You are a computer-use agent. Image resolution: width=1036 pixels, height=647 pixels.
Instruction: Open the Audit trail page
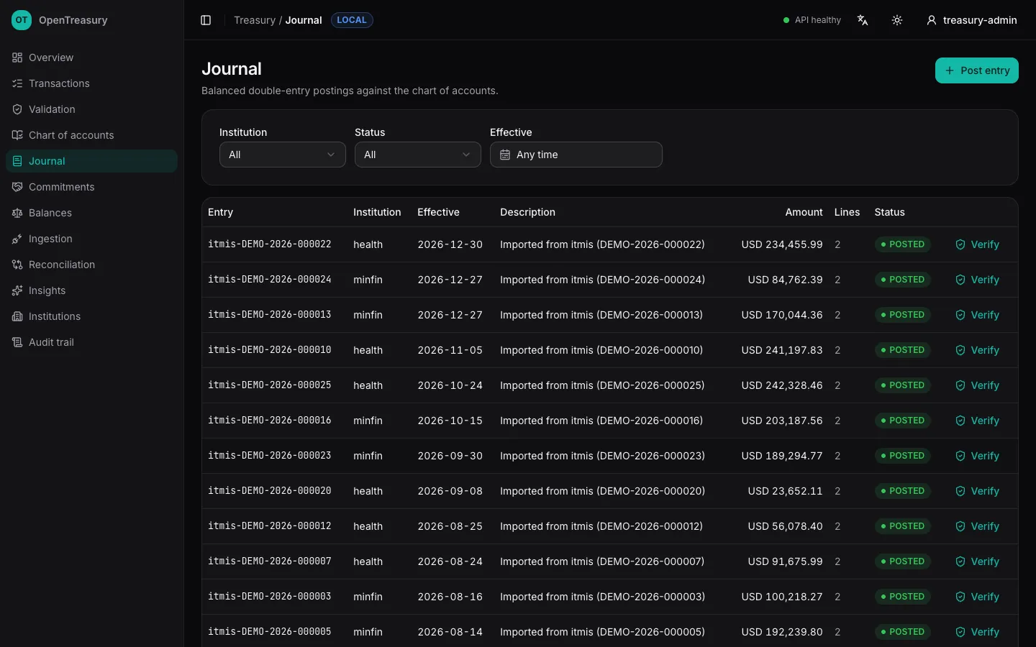[x=91, y=342]
